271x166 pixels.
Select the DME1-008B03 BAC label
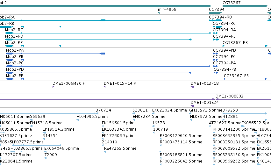pyautogui.click(x=229, y=96)
